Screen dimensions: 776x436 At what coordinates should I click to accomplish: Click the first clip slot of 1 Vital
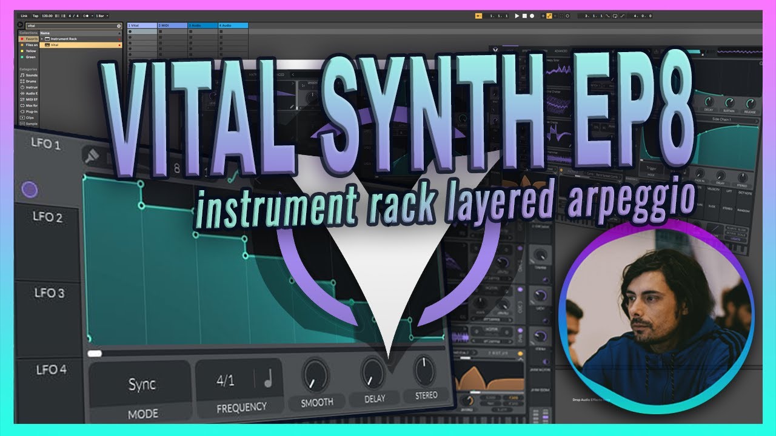[x=142, y=31]
